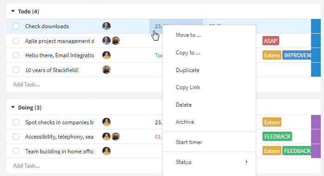
Task: Click assignee avatar on Check downloads row
Action: pyautogui.click(x=106, y=26)
